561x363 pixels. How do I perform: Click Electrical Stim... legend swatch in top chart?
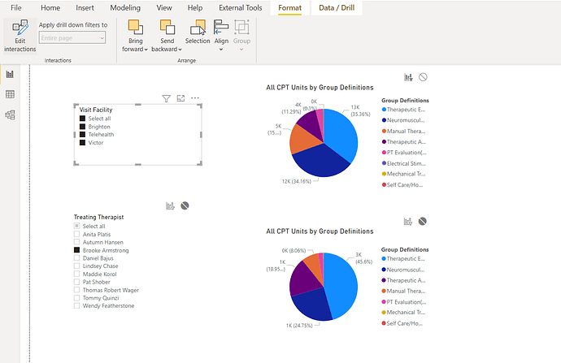click(384, 163)
